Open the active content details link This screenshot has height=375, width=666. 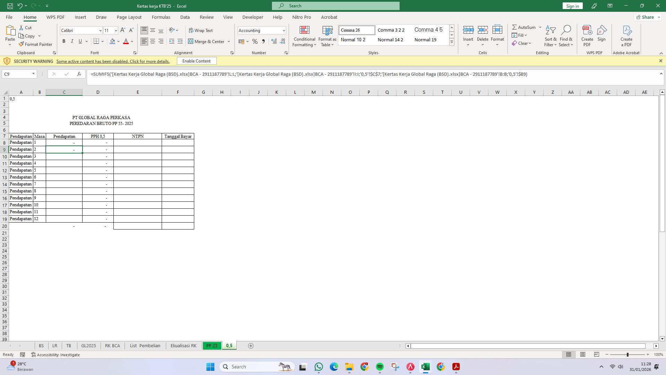click(x=113, y=61)
